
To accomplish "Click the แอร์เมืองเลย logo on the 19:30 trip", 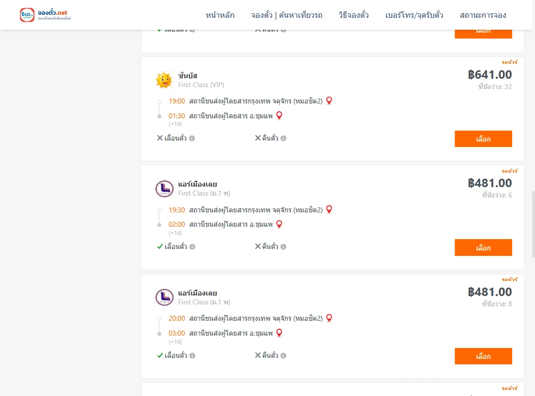I will tap(164, 189).
